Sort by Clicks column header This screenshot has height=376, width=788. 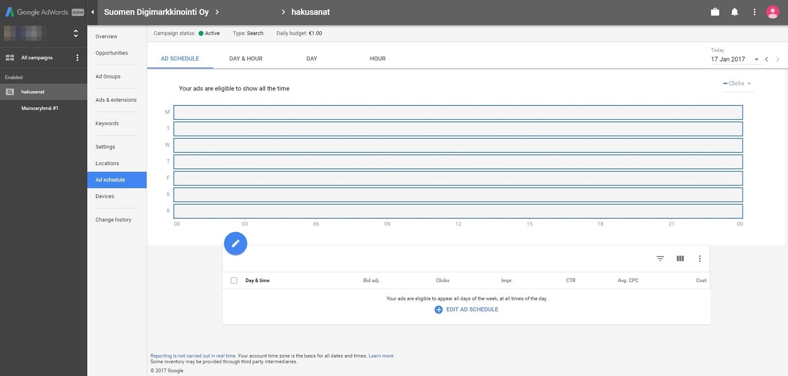(443, 281)
